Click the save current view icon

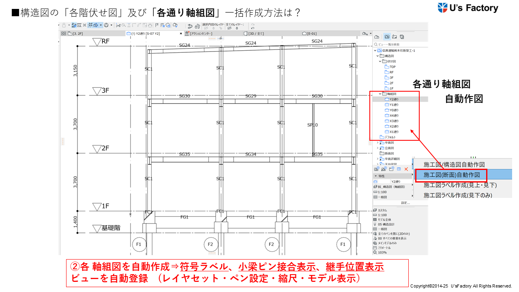[x=376, y=169]
